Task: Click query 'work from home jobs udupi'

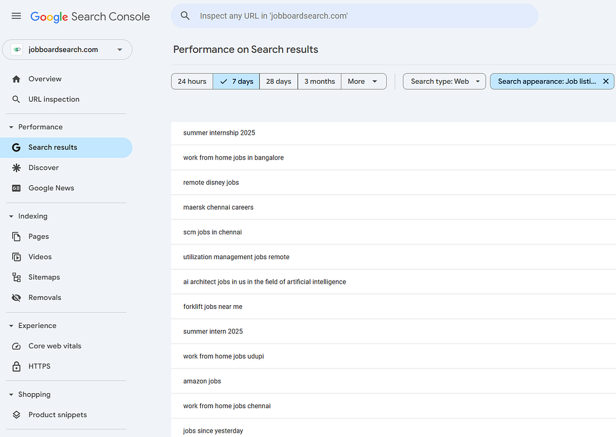Action: [224, 356]
